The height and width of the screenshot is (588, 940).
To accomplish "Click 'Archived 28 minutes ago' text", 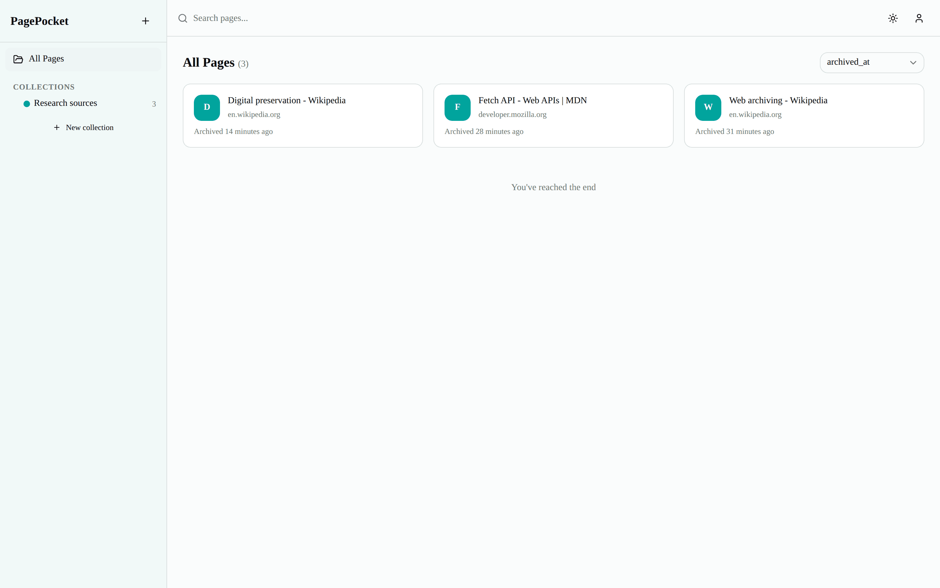I will [484, 131].
